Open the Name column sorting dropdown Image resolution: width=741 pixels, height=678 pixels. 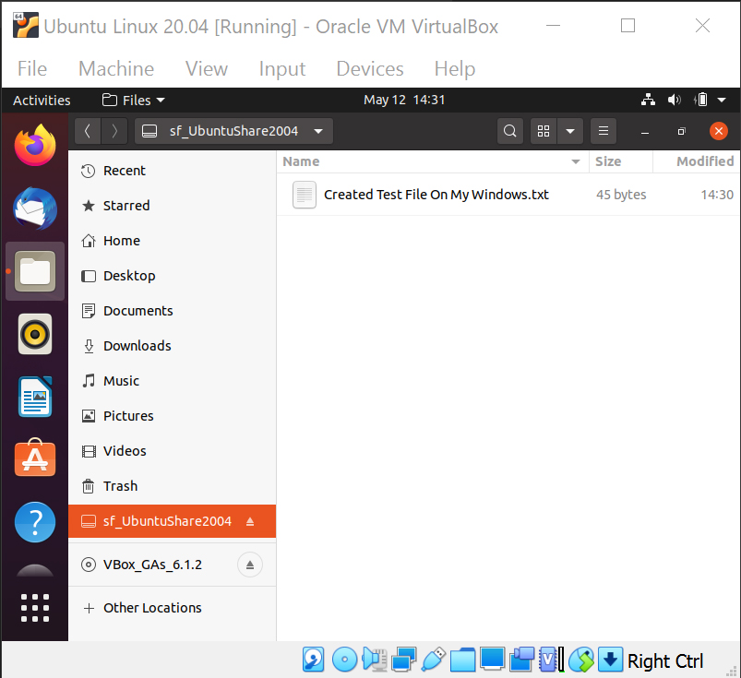(x=575, y=161)
